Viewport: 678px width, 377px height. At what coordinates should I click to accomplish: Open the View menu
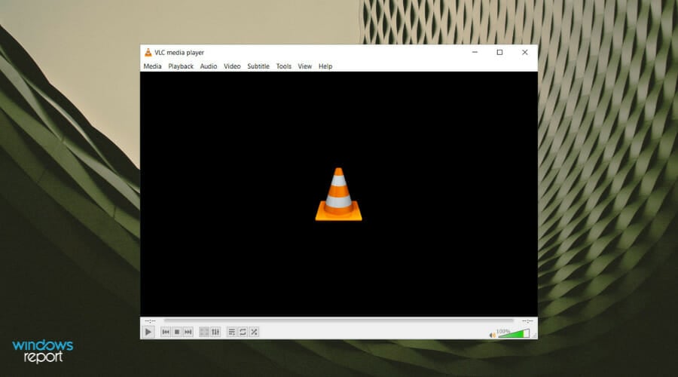coord(305,66)
